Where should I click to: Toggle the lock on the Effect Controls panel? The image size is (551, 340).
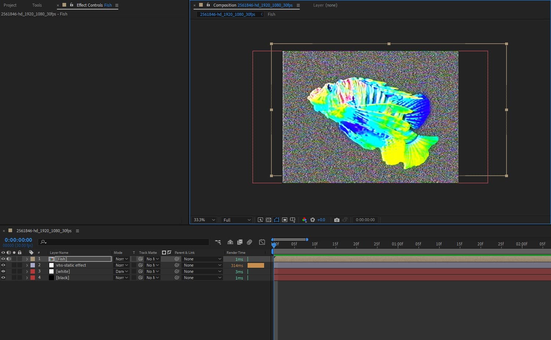click(x=72, y=5)
